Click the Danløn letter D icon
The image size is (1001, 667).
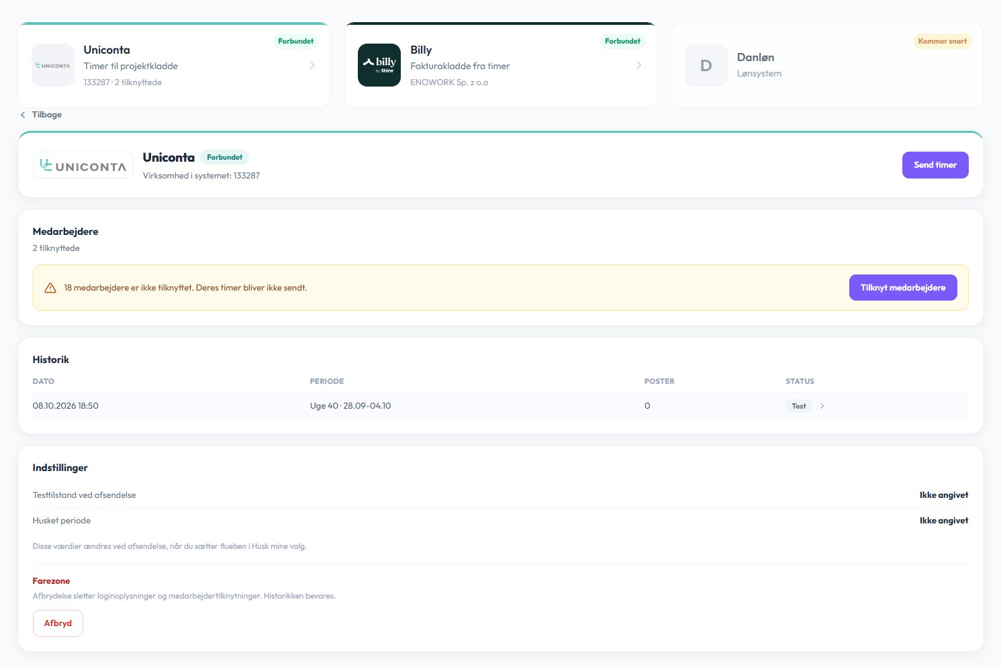(x=706, y=65)
